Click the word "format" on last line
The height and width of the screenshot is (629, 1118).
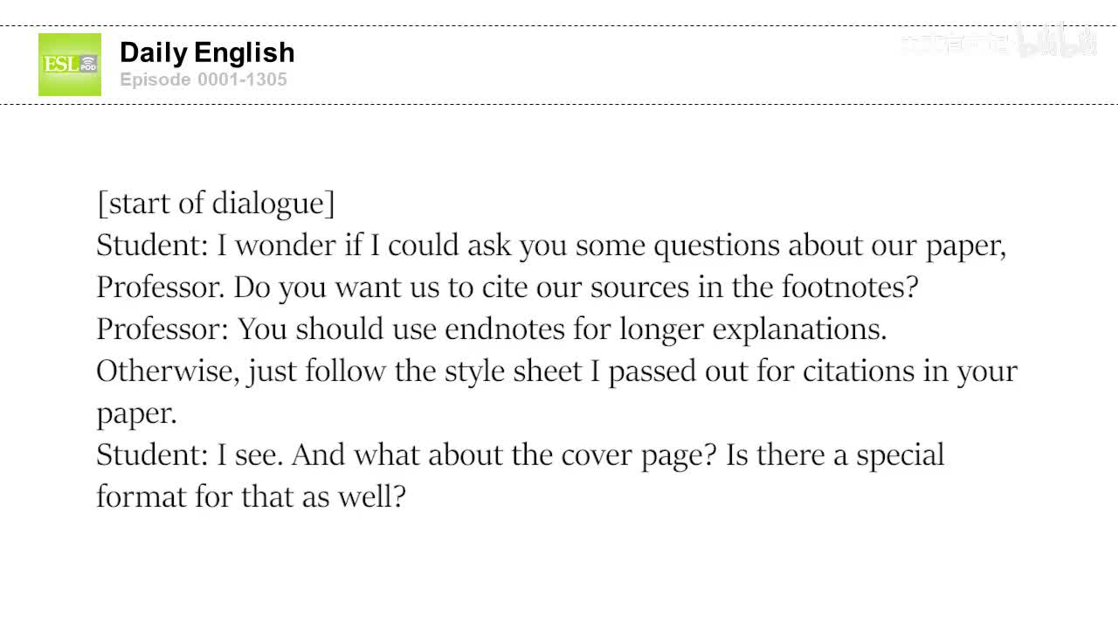click(141, 497)
